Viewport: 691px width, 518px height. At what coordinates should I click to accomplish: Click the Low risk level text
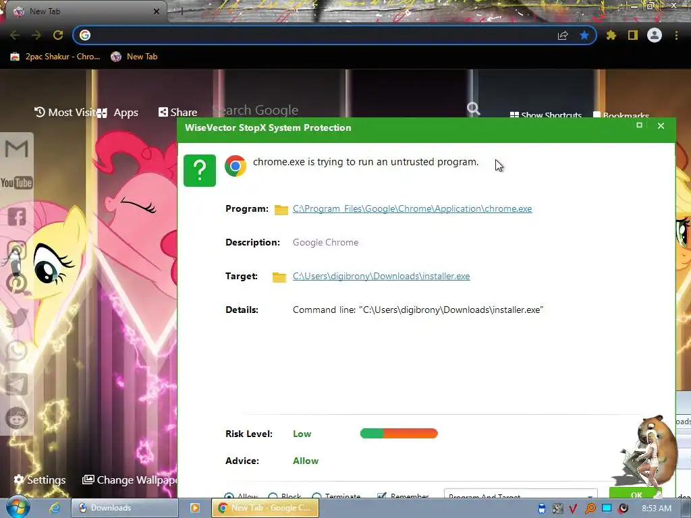[302, 434]
